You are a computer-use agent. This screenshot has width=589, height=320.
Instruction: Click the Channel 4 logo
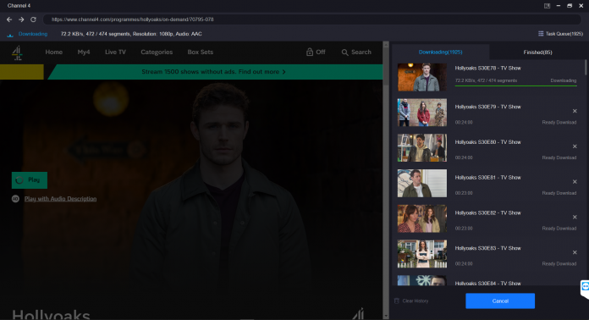coord(17,52)
